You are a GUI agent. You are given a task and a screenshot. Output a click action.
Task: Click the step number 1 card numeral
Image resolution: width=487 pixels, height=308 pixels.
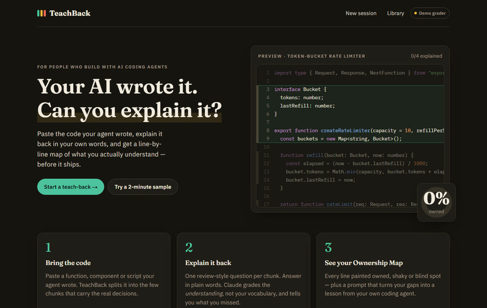click(x=48, y=248)
